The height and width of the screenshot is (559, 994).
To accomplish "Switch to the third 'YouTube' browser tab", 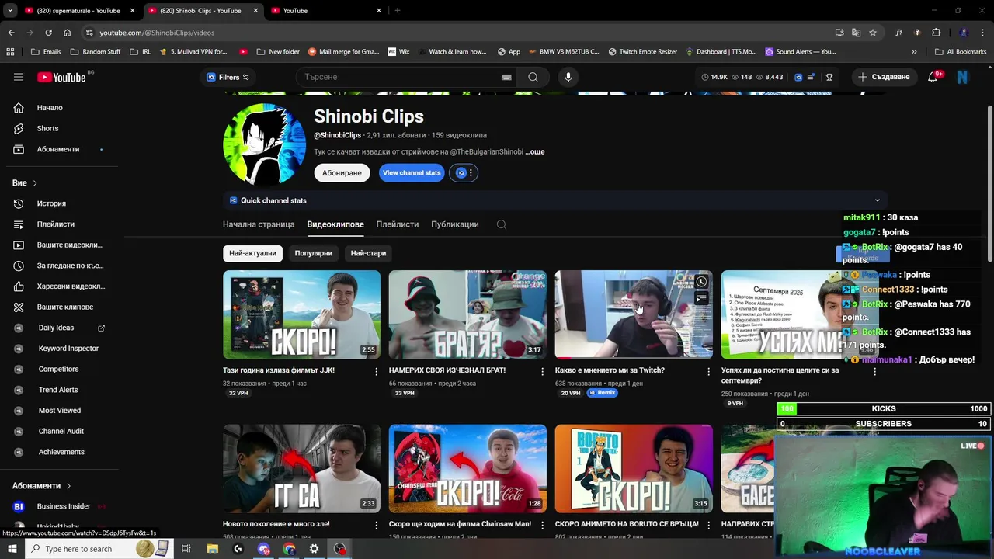I will pos(326,10).
